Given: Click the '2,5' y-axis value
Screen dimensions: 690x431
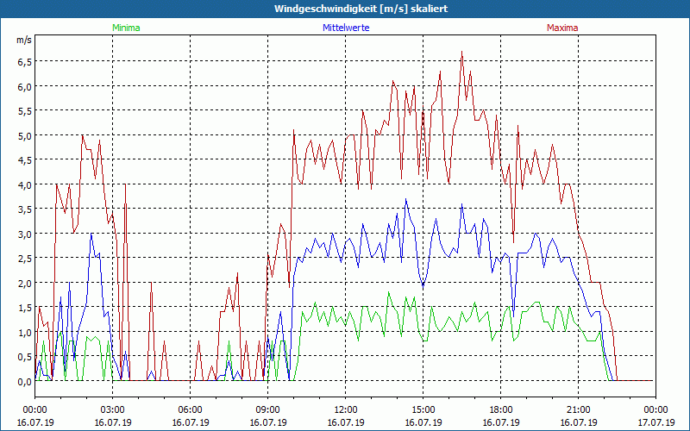Looking at the screenshot, I should [x=24, y=259].
